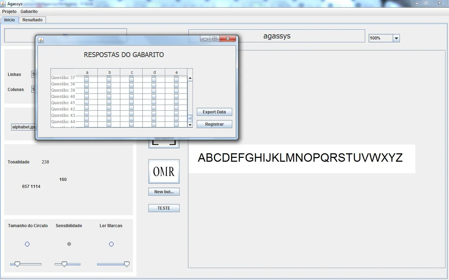Click the answer table scrollbar up arrow
Screen dimensions: 449x280
point(190,79)
